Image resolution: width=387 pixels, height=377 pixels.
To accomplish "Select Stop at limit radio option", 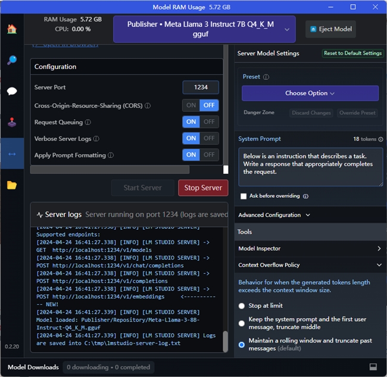I will [242, 306].
